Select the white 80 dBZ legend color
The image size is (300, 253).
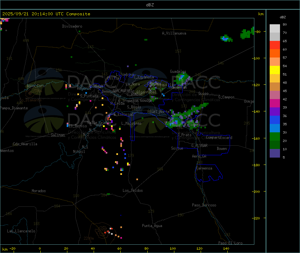click(275, 29)
